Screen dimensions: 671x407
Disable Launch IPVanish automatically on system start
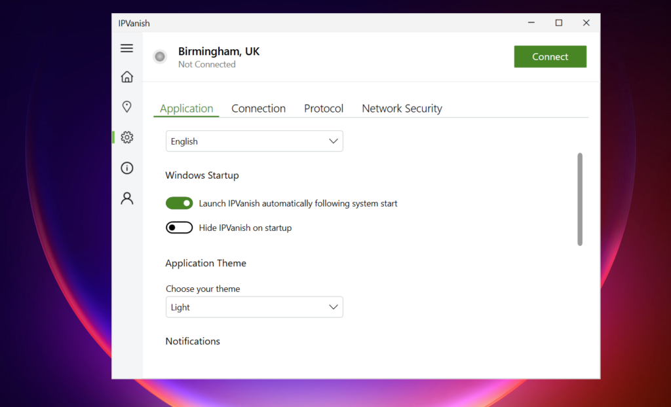[180, 203]
